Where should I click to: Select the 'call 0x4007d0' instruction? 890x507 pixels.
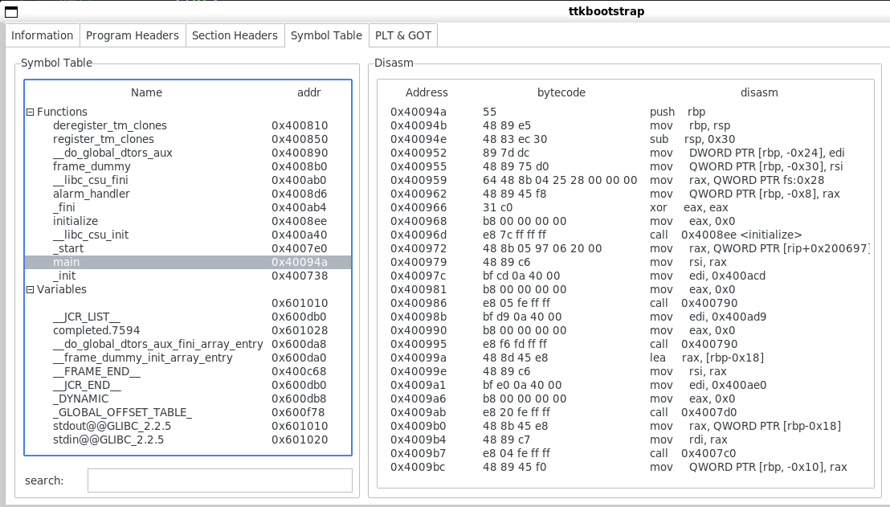click(626, 412)
